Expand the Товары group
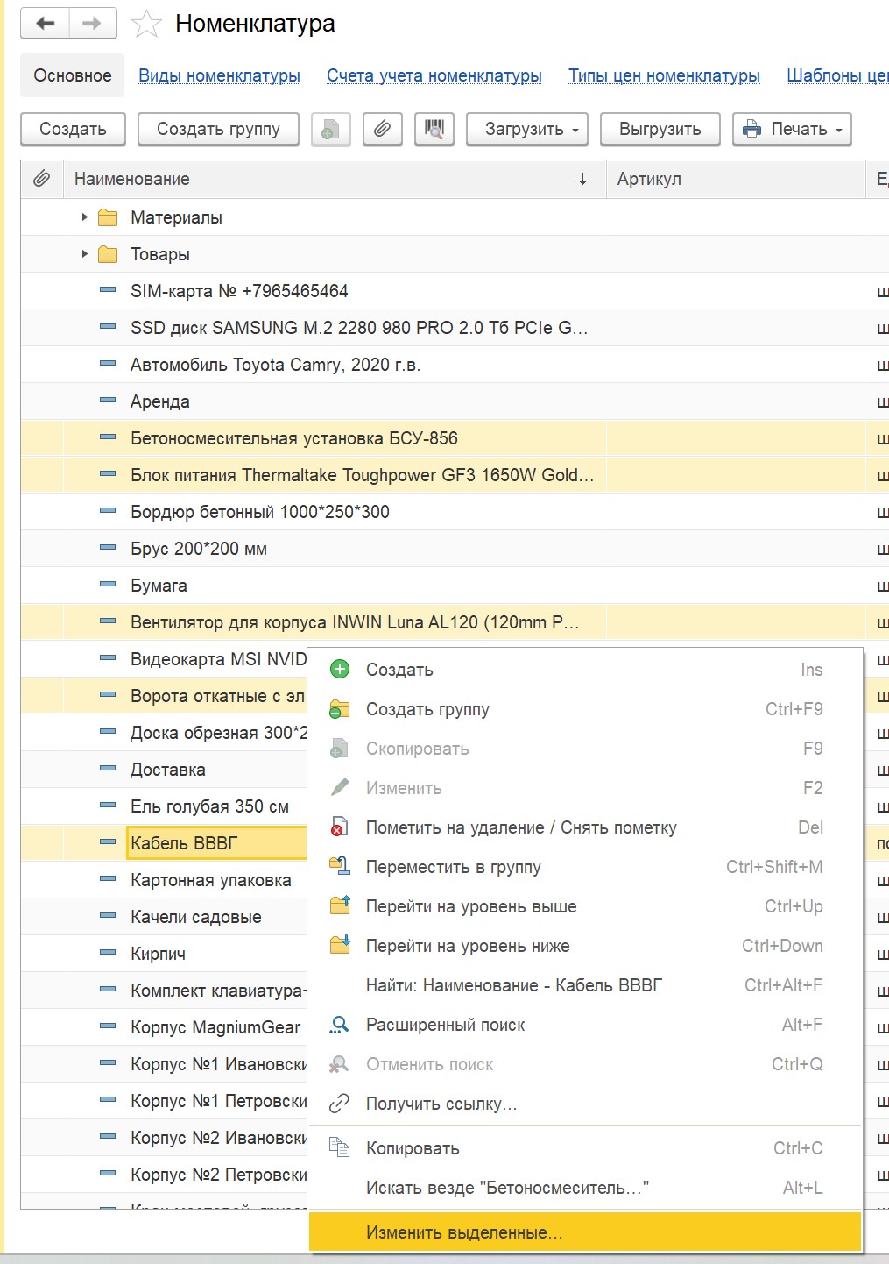The width and height of the screenshot is (889, 1264). point(84,253)
